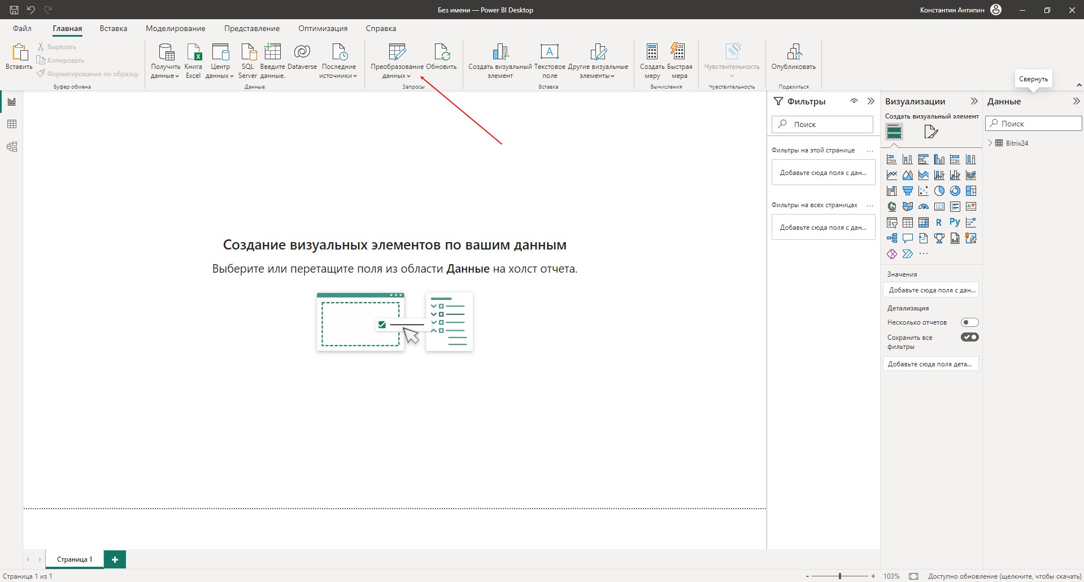The image size is (1084, 582).
Task: Toggle filter pane visibility eye icon
Action: pyautogui.click(x=854, y=101)
